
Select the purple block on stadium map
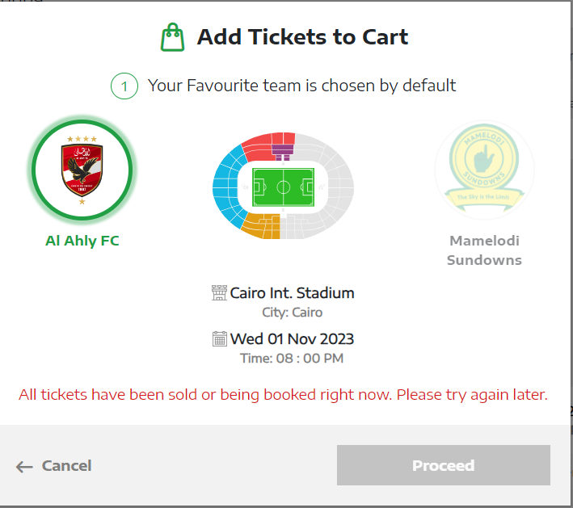point(282,149)
